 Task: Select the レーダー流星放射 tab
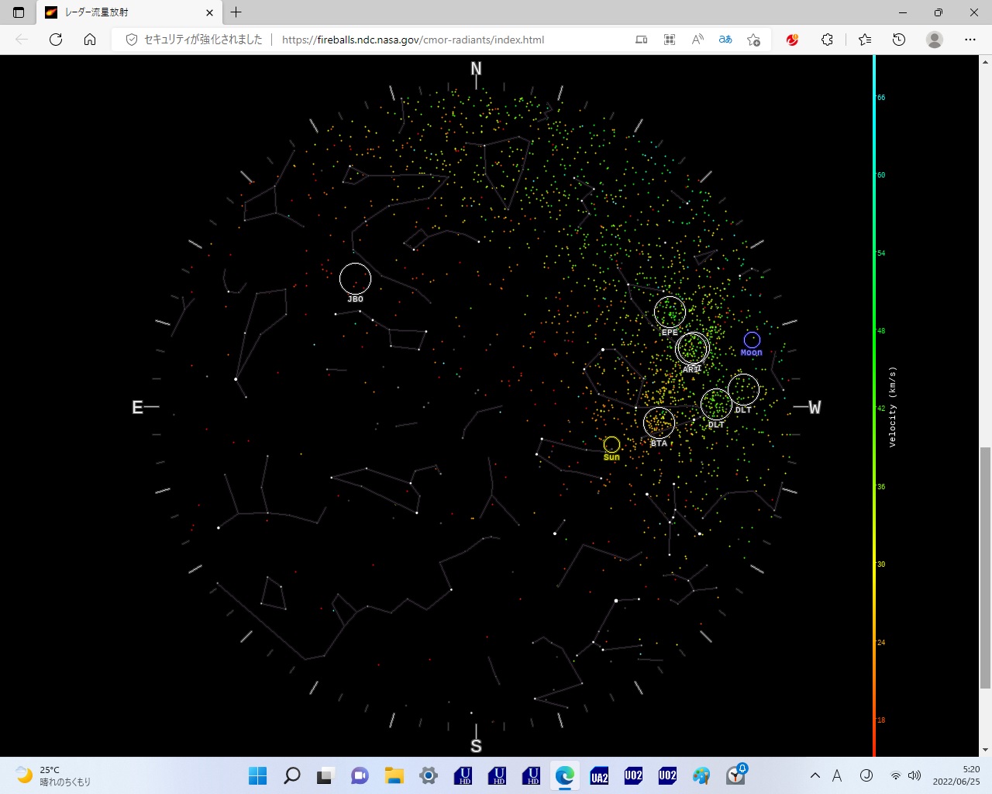click(x=124, y=12)
